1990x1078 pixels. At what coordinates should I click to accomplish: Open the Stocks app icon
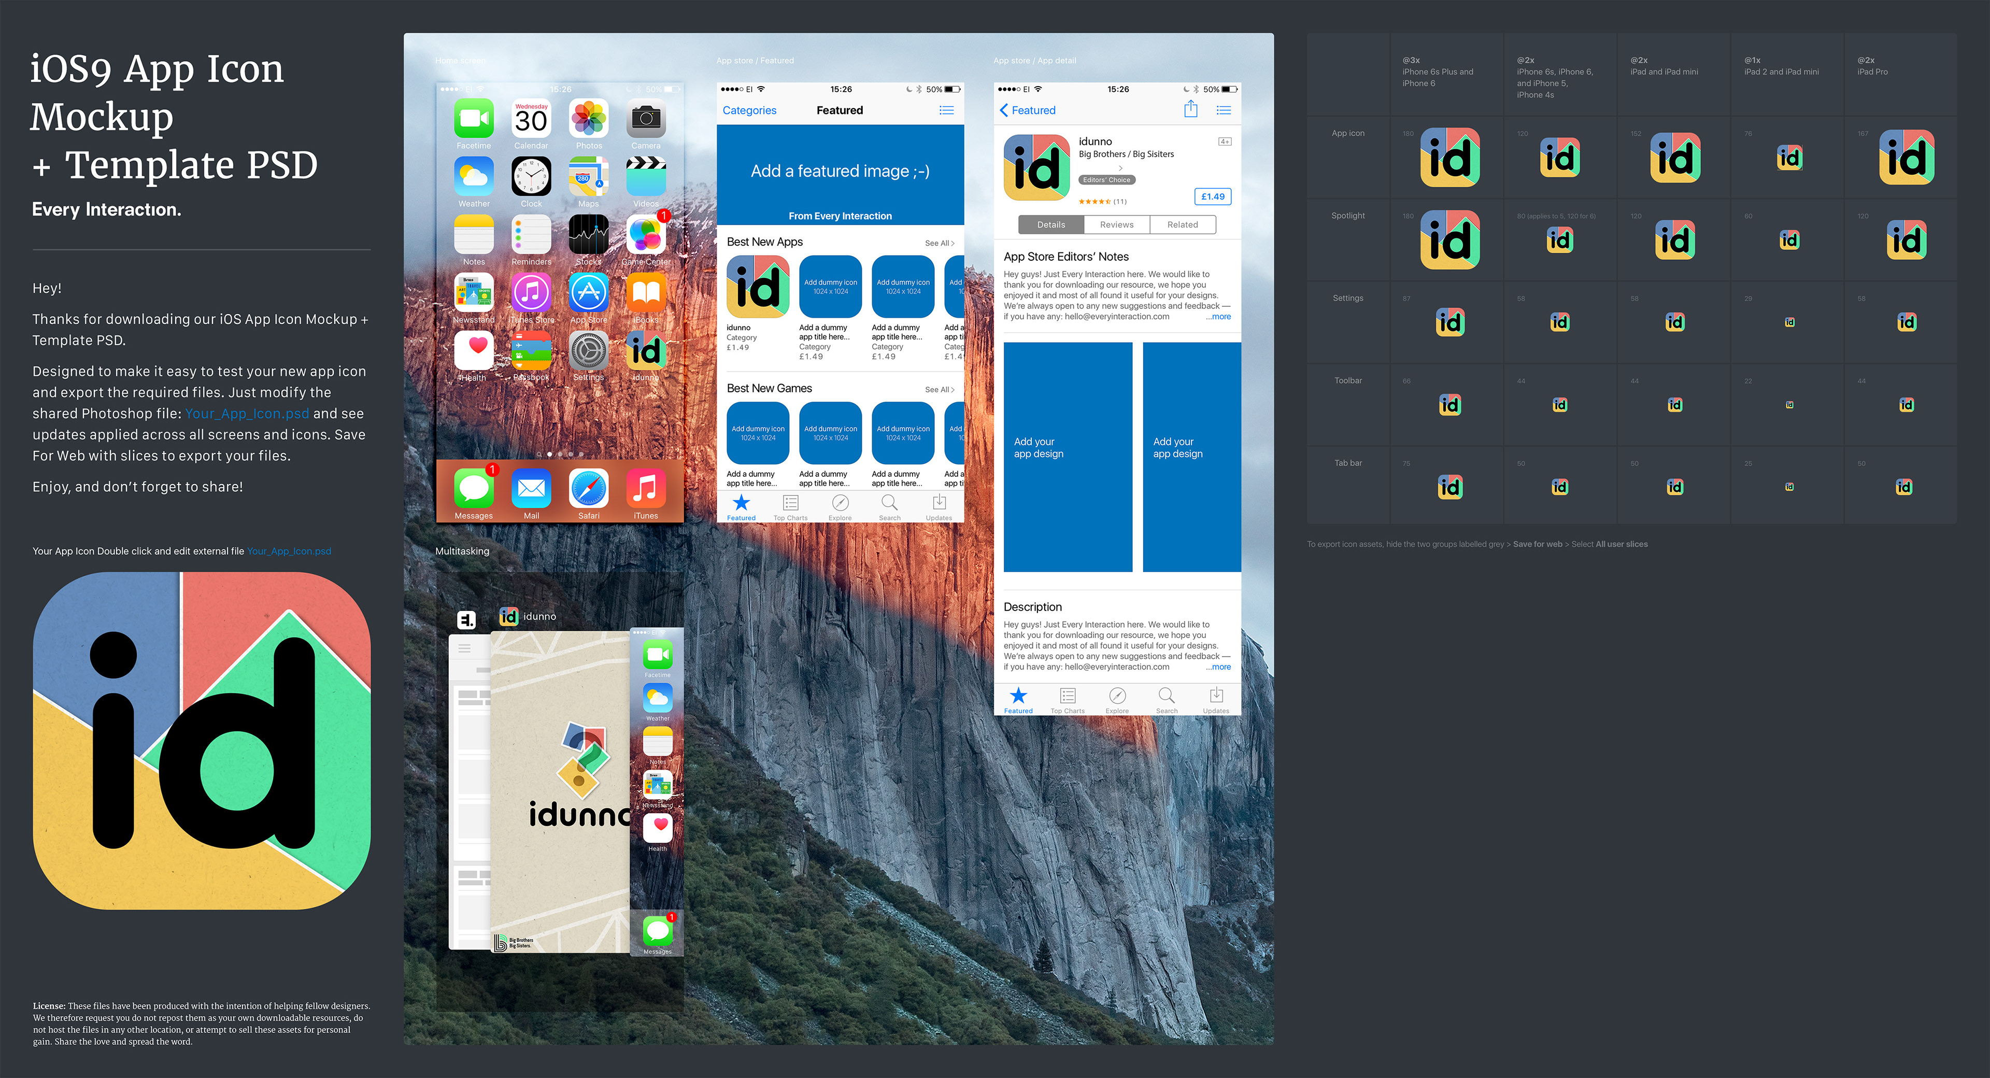click(589, 234)
